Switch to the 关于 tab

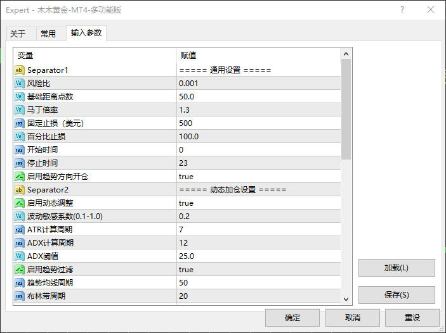18,34
